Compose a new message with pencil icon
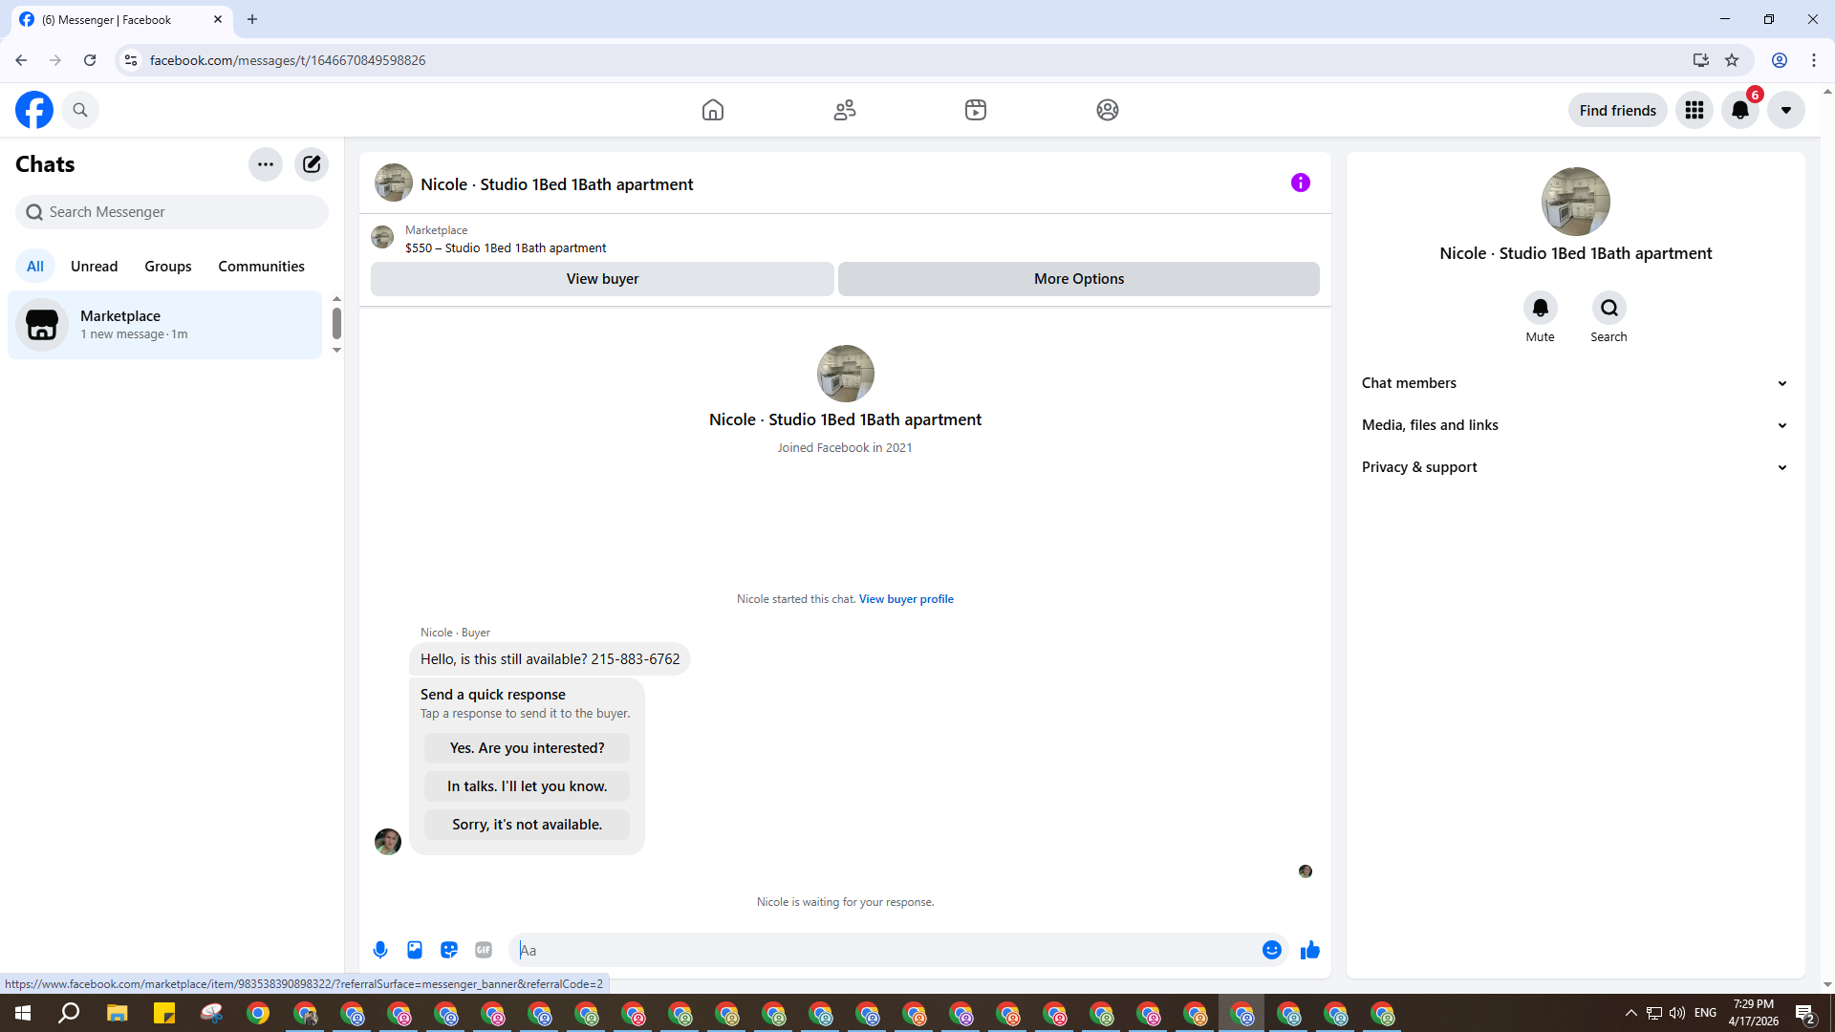The height and width of the screenshot is (1032, 1835). (312, 164)
